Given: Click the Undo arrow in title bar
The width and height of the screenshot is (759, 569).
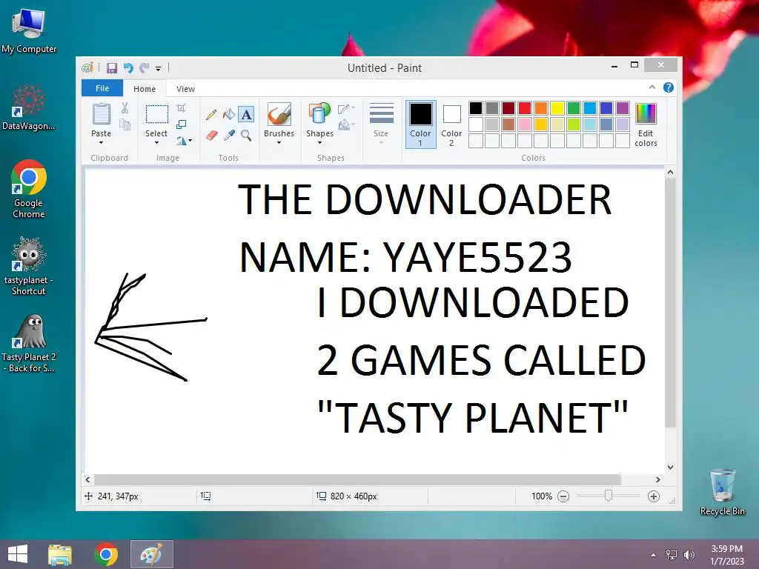Looking at the screenshot, I should pyautogui.click(x=128, y=67).
